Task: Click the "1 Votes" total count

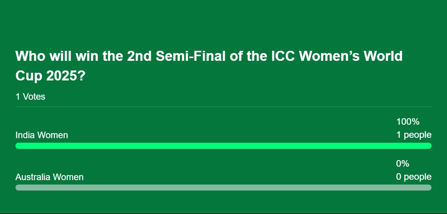Action: [30, 97]
